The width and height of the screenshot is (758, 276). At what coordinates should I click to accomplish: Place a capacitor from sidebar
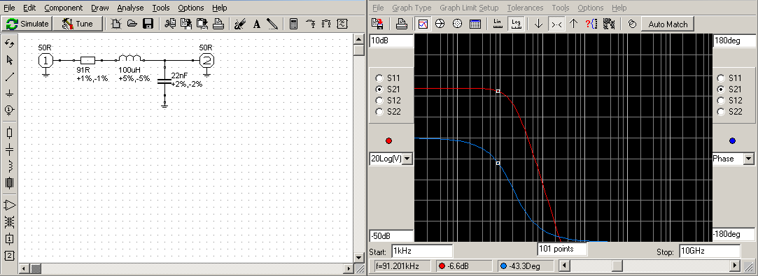(x=9, y=150)
